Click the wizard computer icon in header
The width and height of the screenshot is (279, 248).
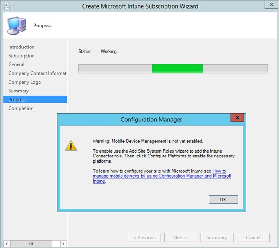pyautogui.click(x=17, y=26)
